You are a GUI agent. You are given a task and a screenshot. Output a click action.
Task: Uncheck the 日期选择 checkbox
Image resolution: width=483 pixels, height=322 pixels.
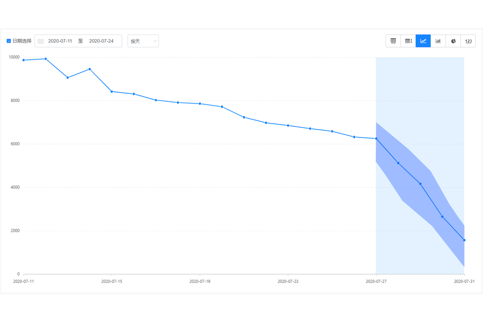point(9,41)
